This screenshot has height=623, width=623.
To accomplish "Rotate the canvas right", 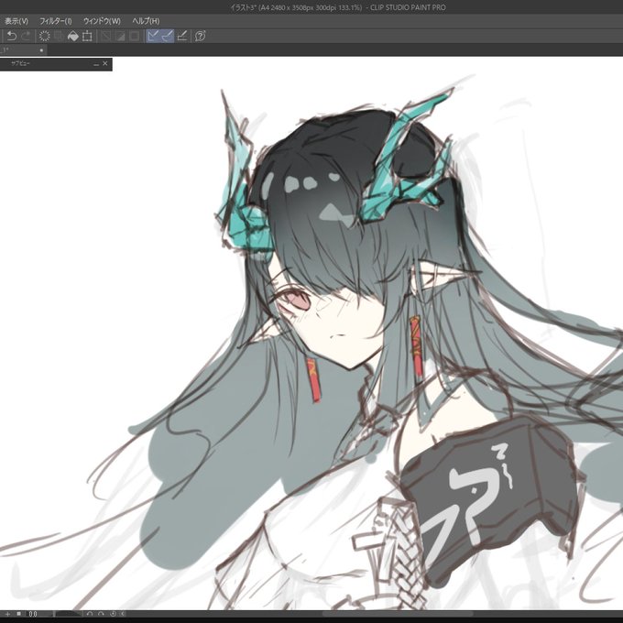I will click(x=101, y=614).
